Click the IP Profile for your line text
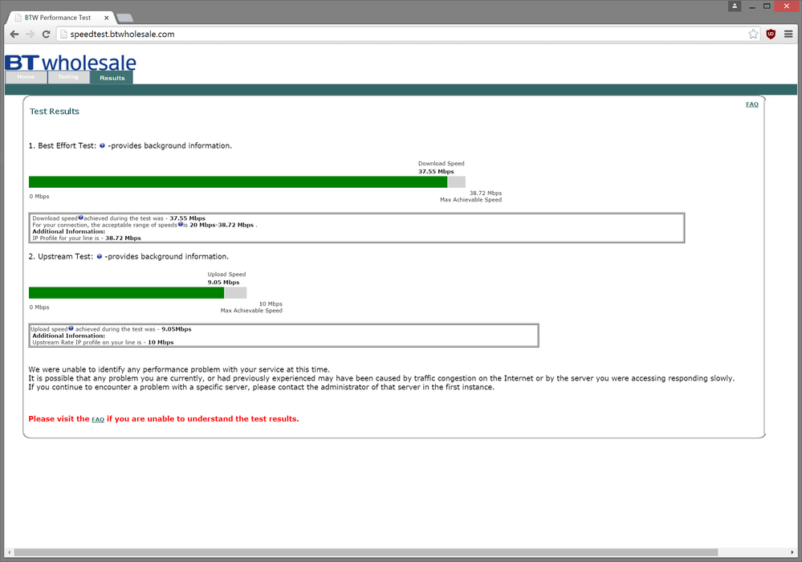 coord(87,238)
